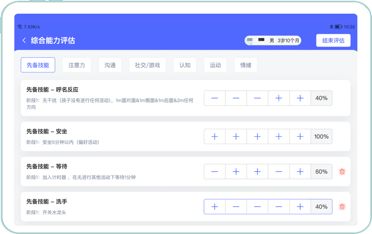Open the 社交/游戏 tab
Viewport: 372px width, 234px height.
147,65
